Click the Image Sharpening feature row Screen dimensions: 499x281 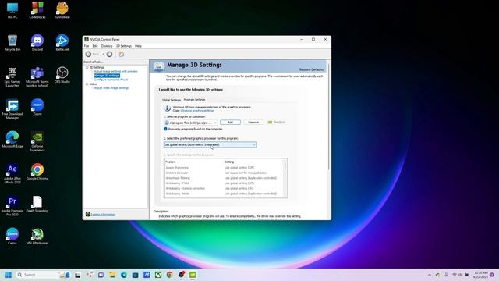point(224,168)
